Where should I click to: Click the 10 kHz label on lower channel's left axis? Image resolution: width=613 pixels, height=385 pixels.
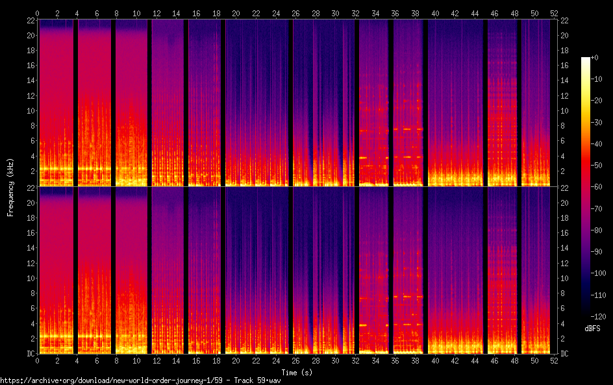click(x=30, y=278)
